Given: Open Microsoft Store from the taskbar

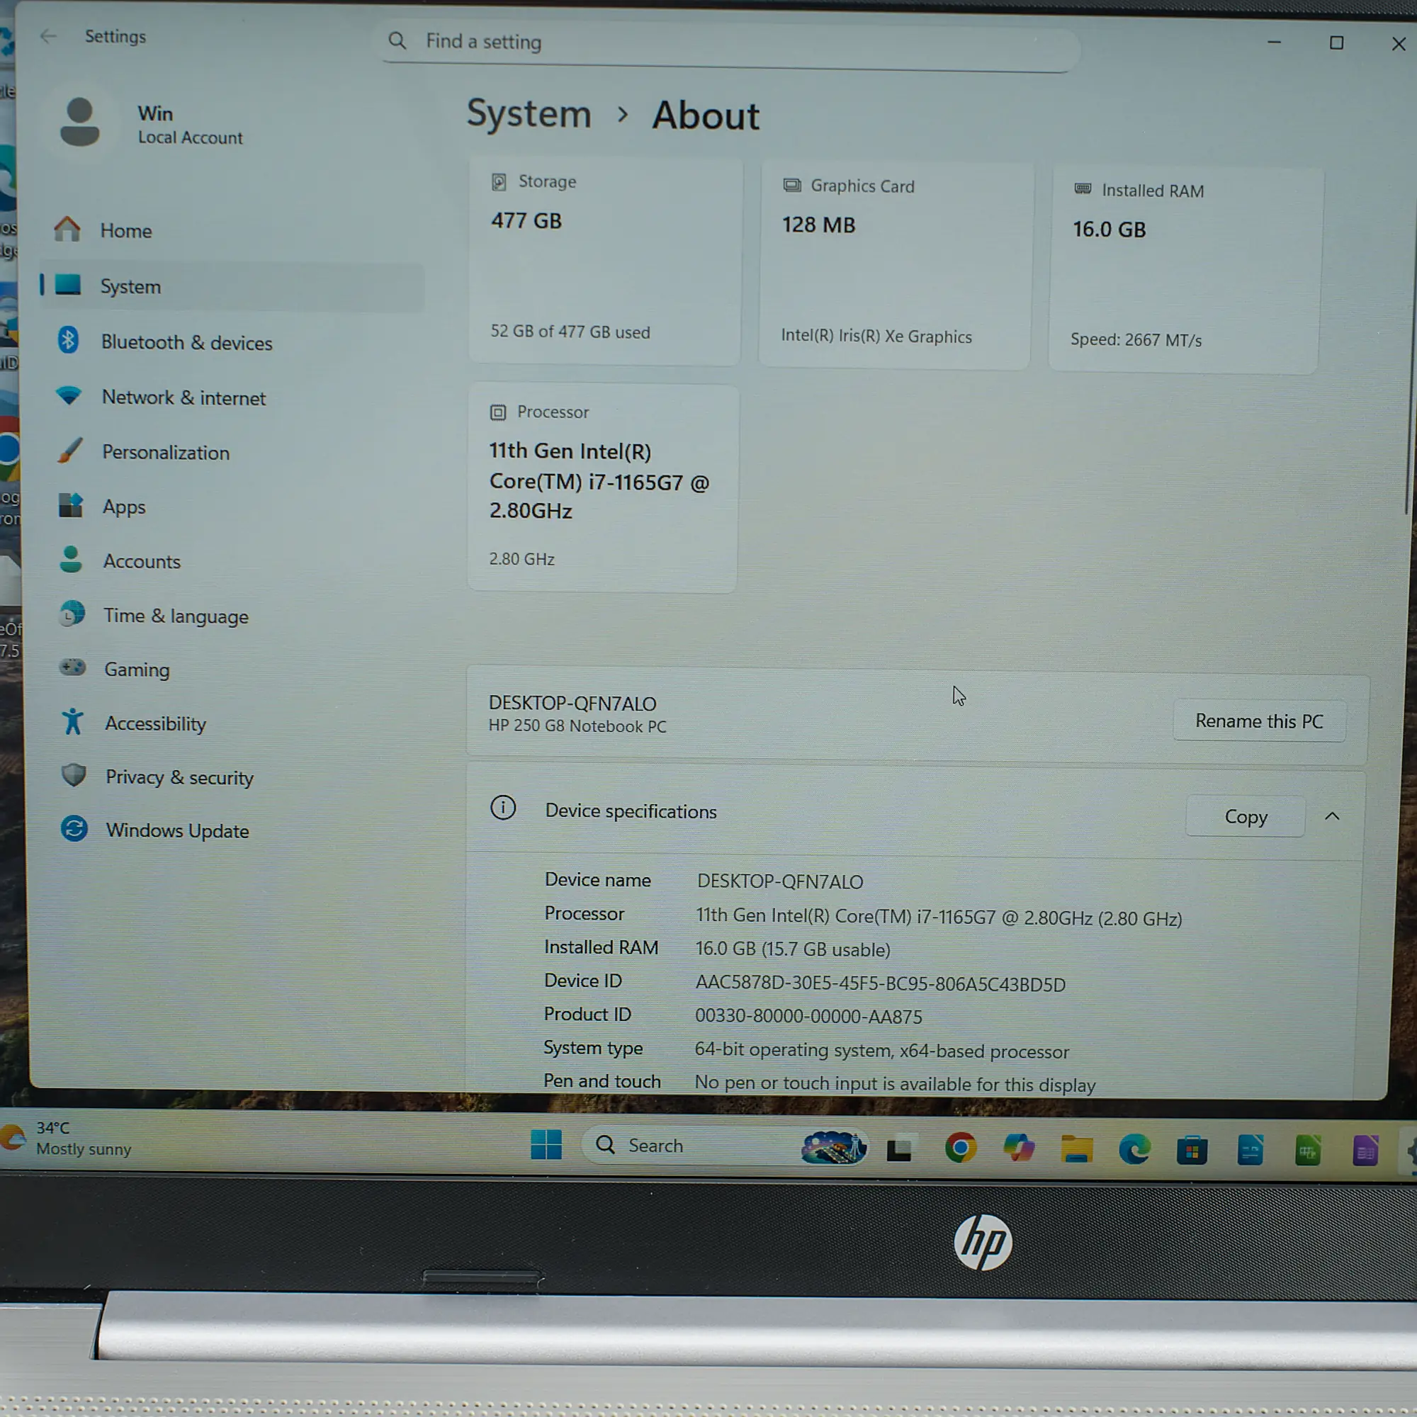Looking at the screenshot, I should [x=1192, y=1151].
